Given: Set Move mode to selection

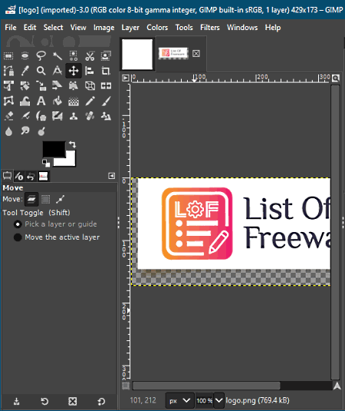Looking at the screenshot, I should click(45, 200).
